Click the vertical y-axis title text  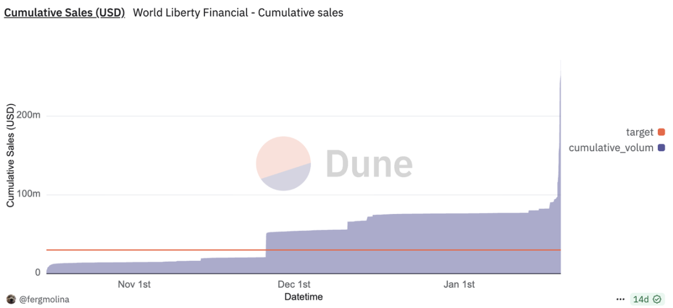pyautogui.click(x=11, y=156)
